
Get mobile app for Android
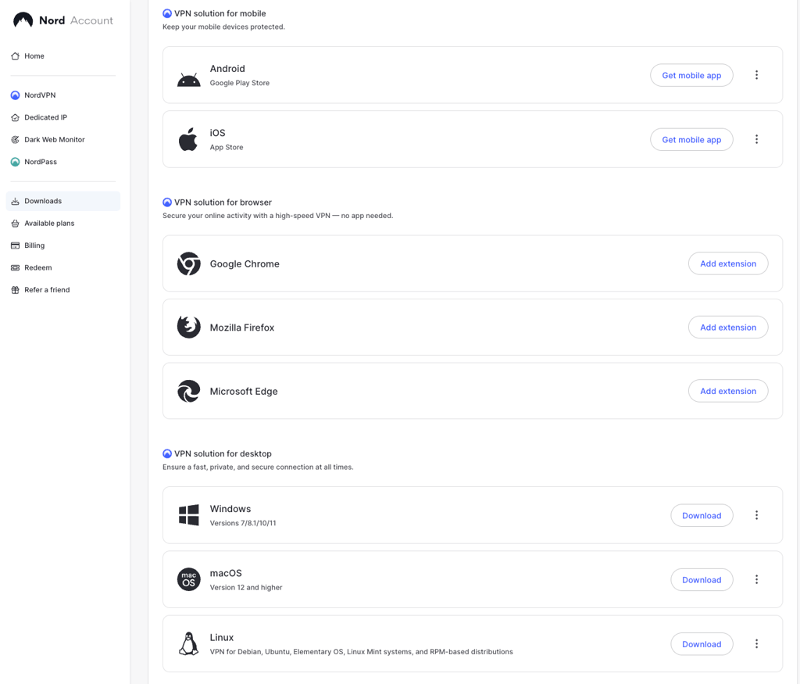(x=691, y=75)
